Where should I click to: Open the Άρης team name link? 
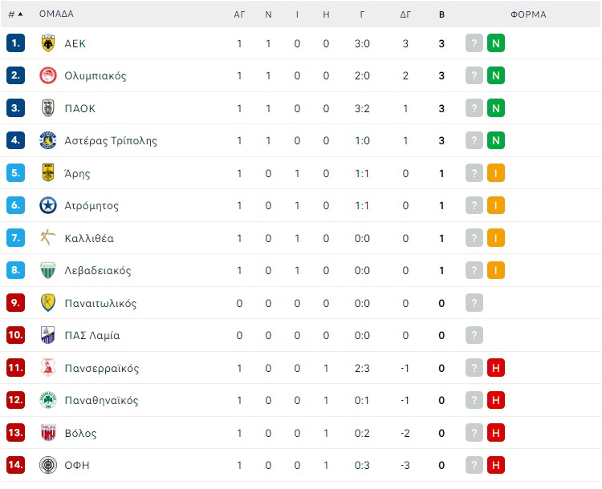click(77, 173)
